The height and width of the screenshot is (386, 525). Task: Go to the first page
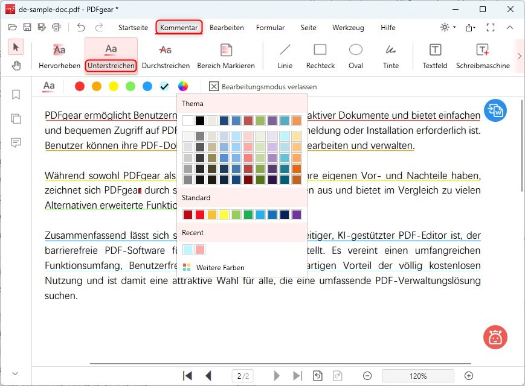[x=187, y=376]
